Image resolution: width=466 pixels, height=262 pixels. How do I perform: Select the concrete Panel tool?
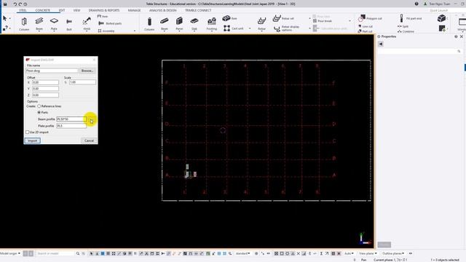(179, 23)
